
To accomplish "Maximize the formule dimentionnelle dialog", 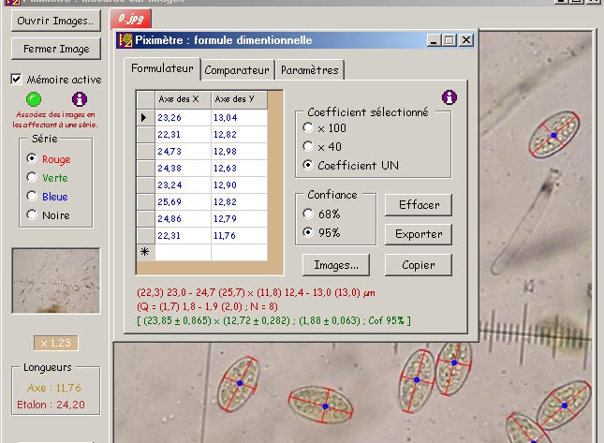I will point(449,40).
